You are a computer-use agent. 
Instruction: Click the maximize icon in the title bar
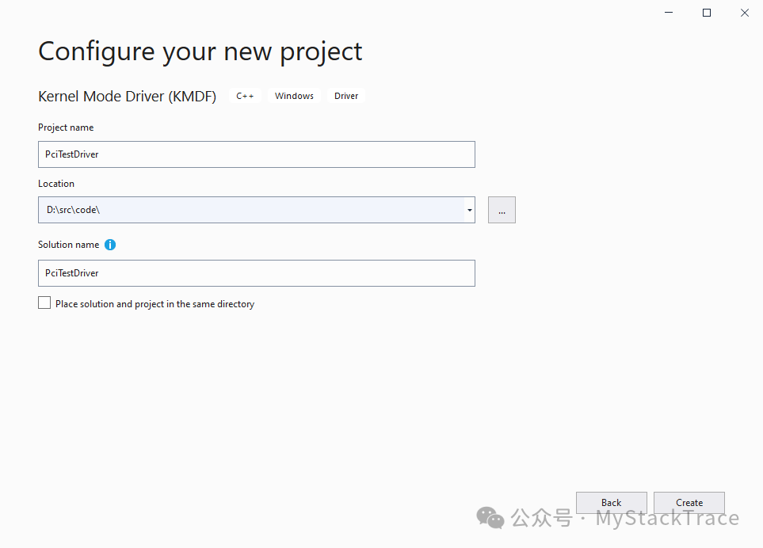tap(706, 12)
